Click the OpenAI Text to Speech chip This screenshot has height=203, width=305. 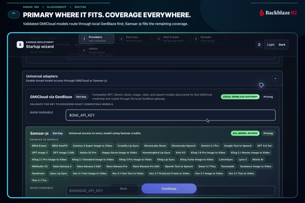pyautogui.click(x=179, y=166)
